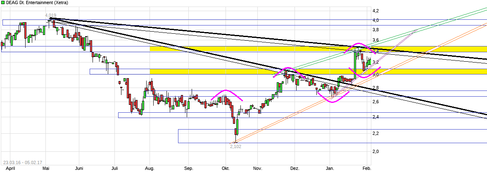Click the 4,0 price axis value

[375, 20]
